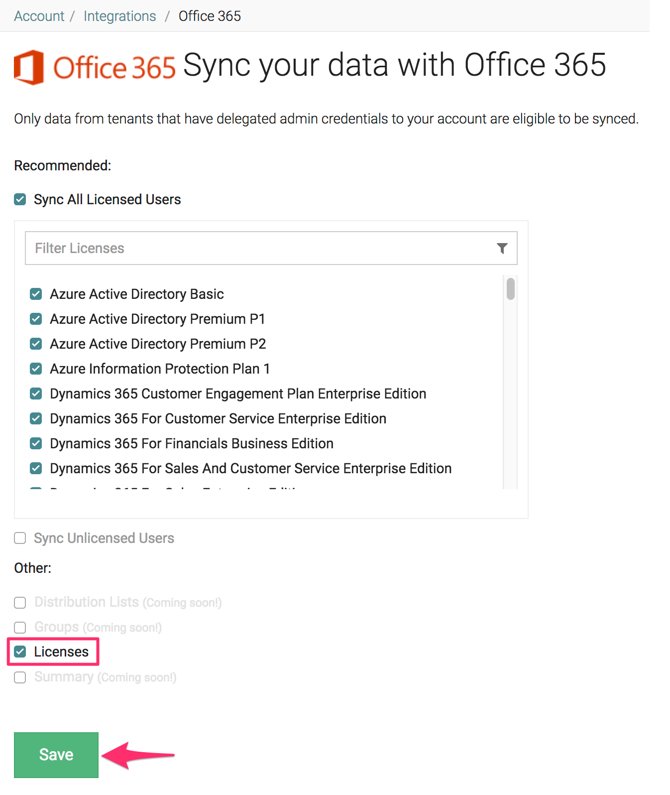This screenshot has height=795, width=670.
Task: Toggle Sync All Licensed Users checkbox
Action: click(x=20, y=199)
